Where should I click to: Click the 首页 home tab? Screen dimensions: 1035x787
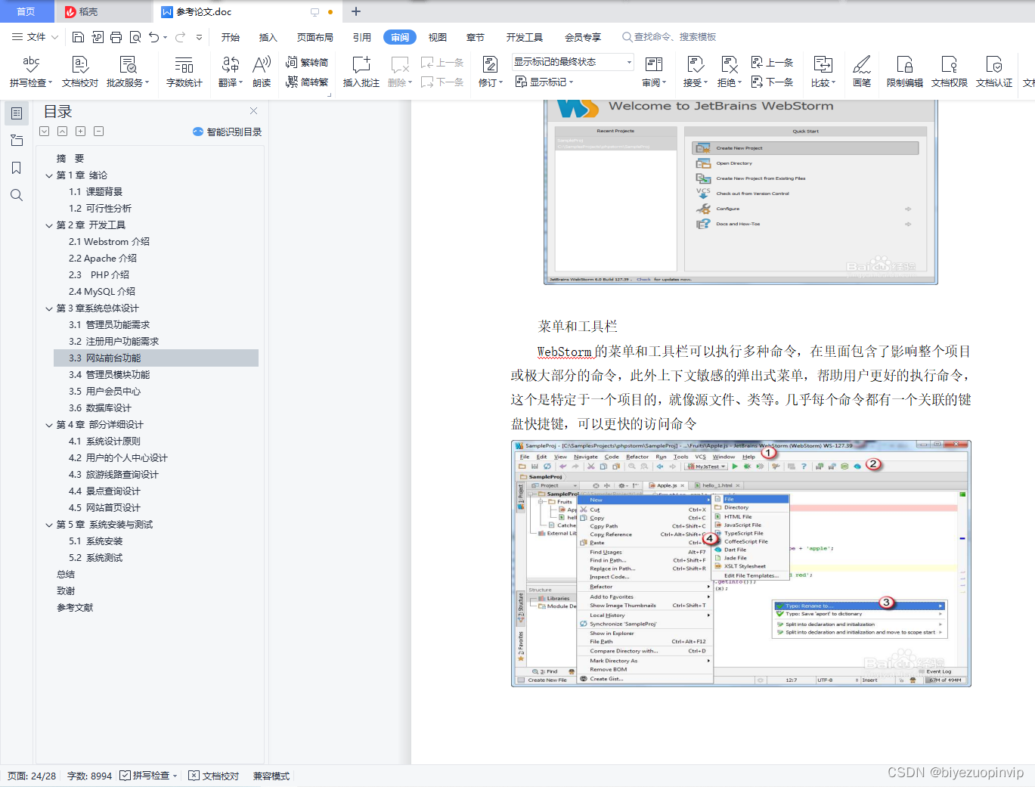pyautogui.click(x=26, y=11)
